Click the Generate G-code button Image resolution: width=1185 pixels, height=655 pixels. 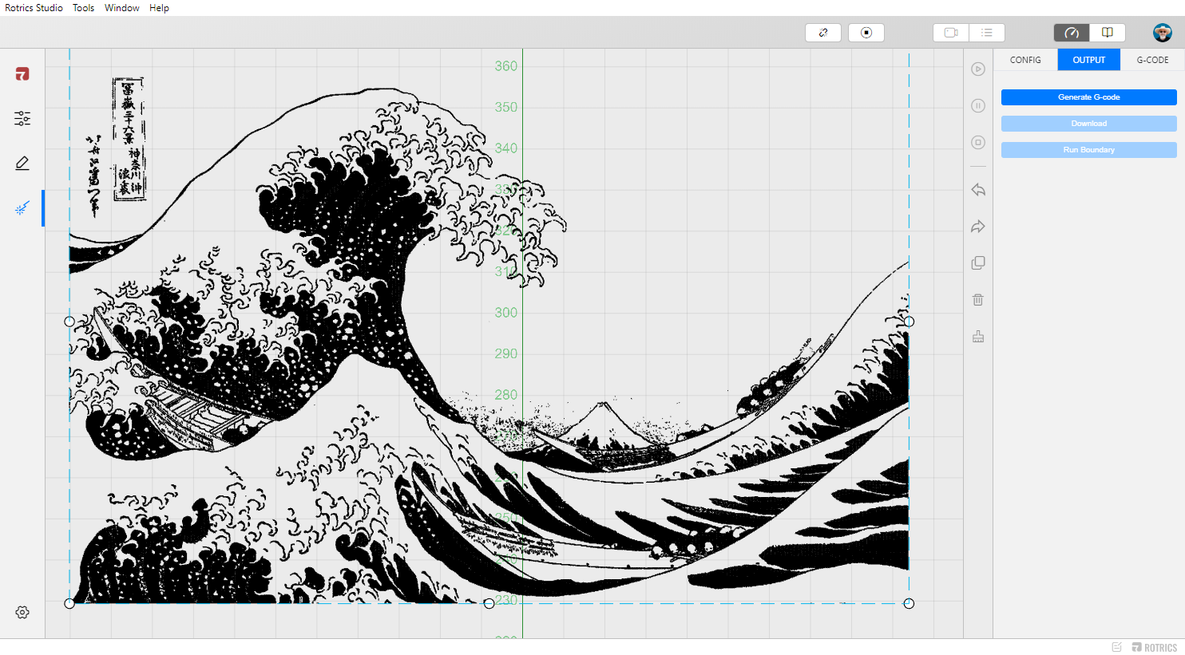pos(1089,97)
